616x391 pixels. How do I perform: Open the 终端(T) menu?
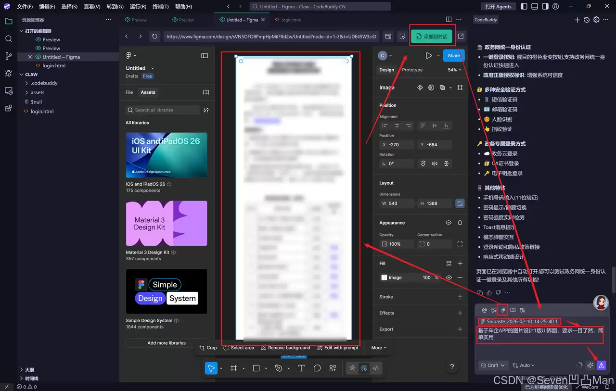(x=160, y=7)
